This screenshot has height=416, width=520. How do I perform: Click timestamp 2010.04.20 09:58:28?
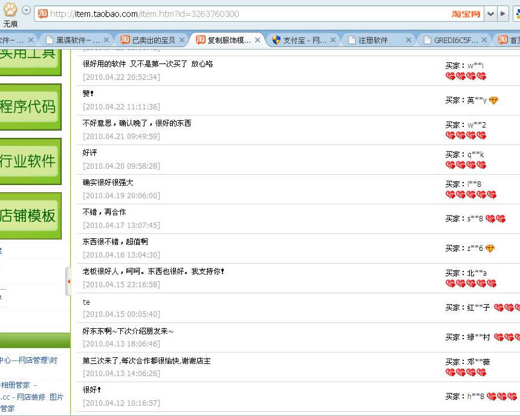click(122, 166)
